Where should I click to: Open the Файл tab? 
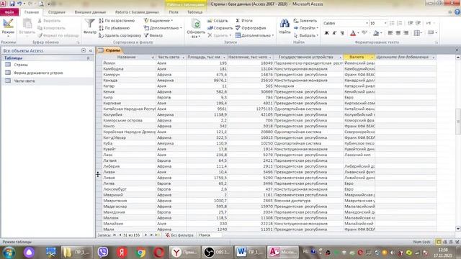pos(9,12)
